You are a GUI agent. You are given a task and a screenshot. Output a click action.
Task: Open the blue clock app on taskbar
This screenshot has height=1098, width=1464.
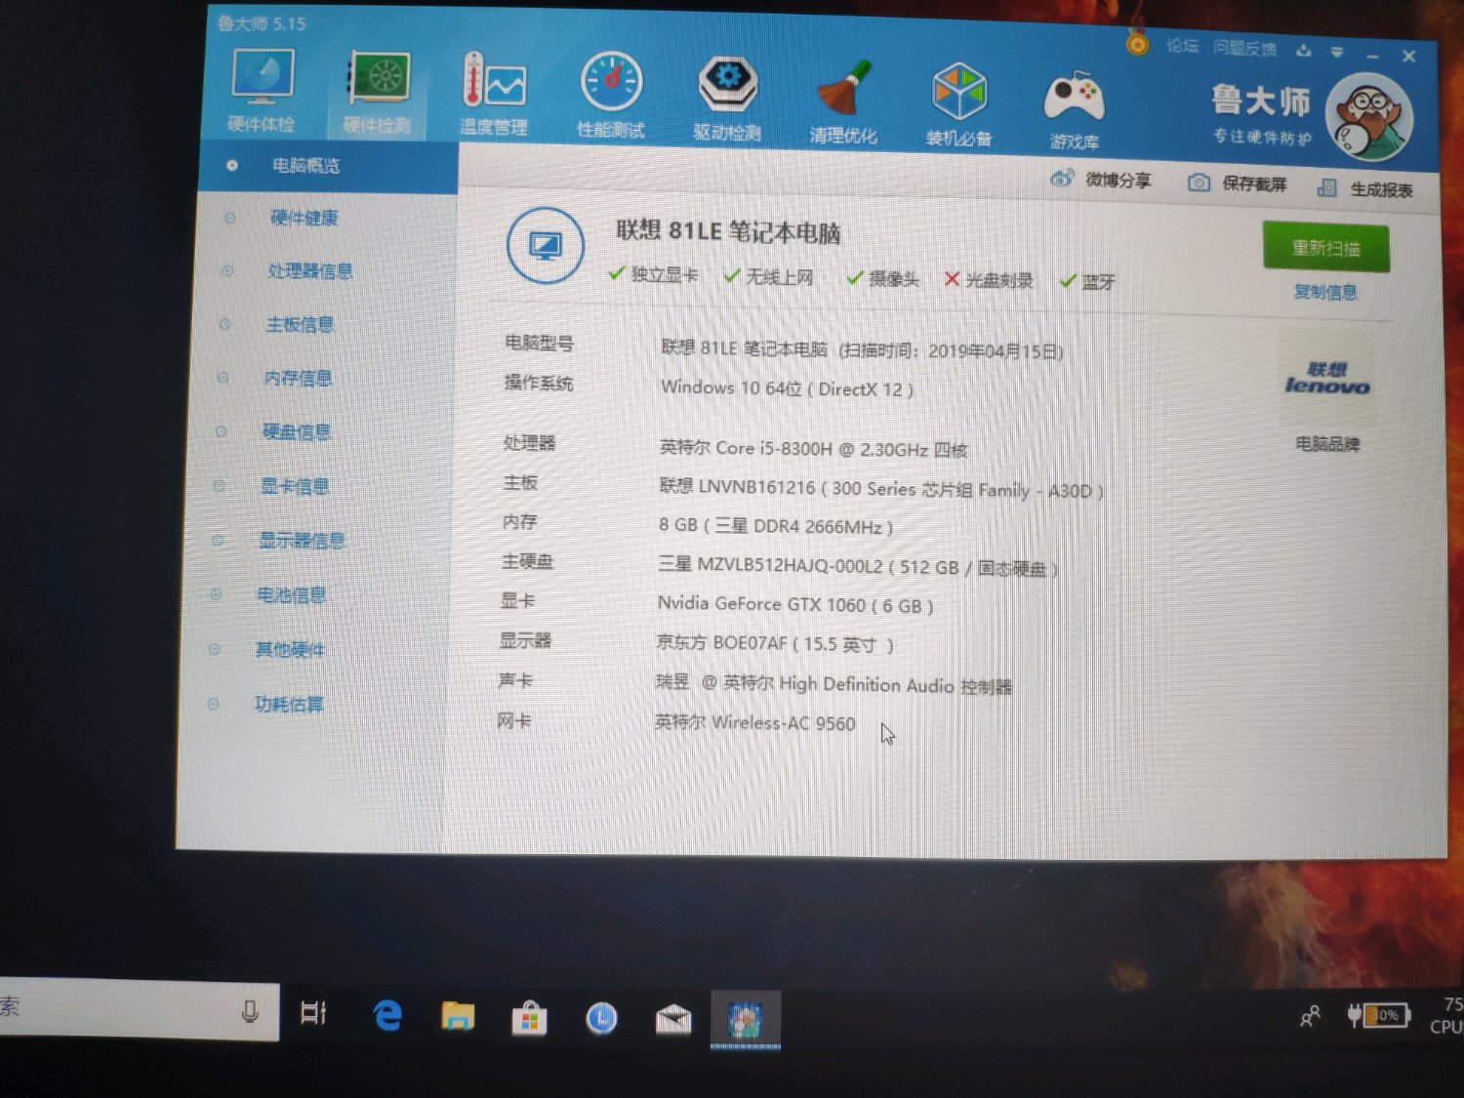pyautogui.click(x=601, y=1019)
